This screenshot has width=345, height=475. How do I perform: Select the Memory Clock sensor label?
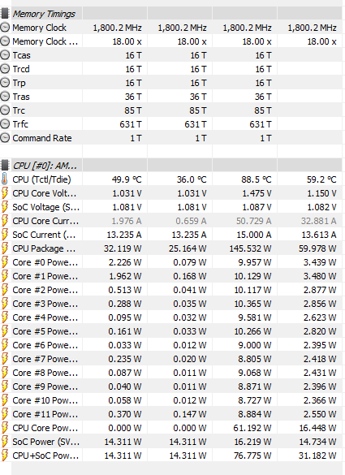click(40, 28)
